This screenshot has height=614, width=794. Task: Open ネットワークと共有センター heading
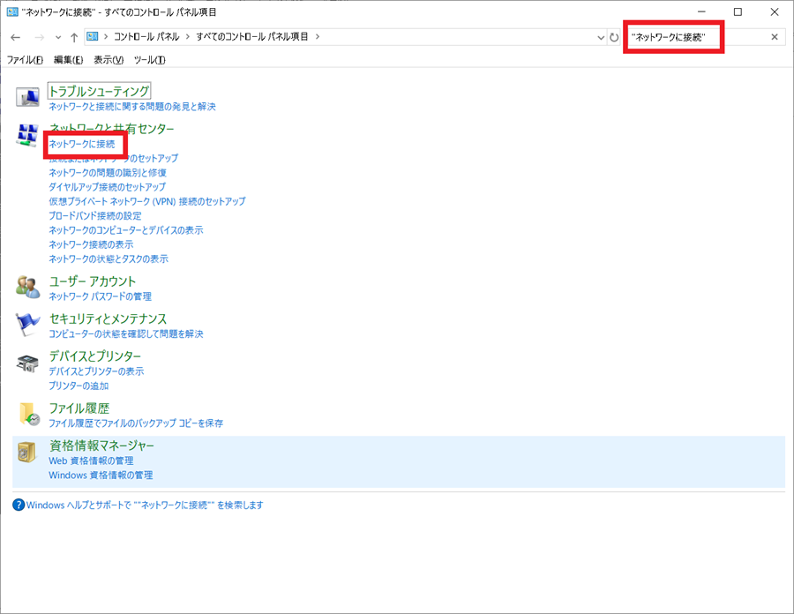pyautogui.click(x=111, y=129)
